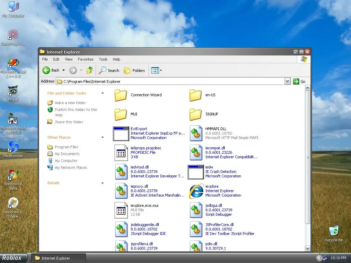Go to Program Files in Other Places

tap(66, 147)
